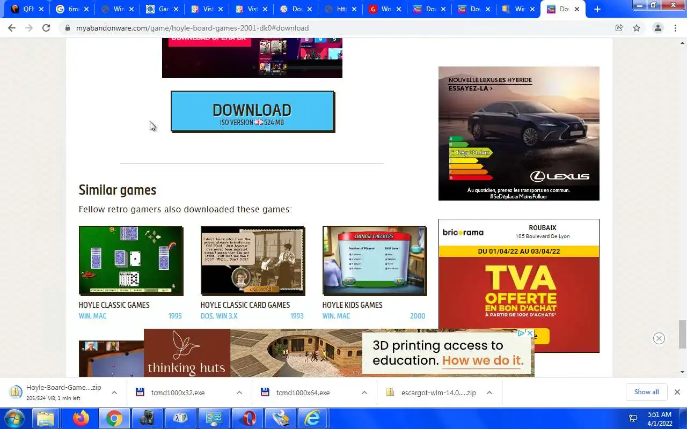Image resolution: width=687 pixels, height=429 pixels.
Task: Click the year 2000 under Hoyle Kids Games
Action: click(x=418, y=316)
